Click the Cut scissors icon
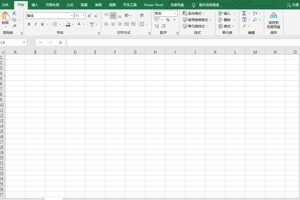Viewport: 300px width, 200px height. [x=14, y=13]
